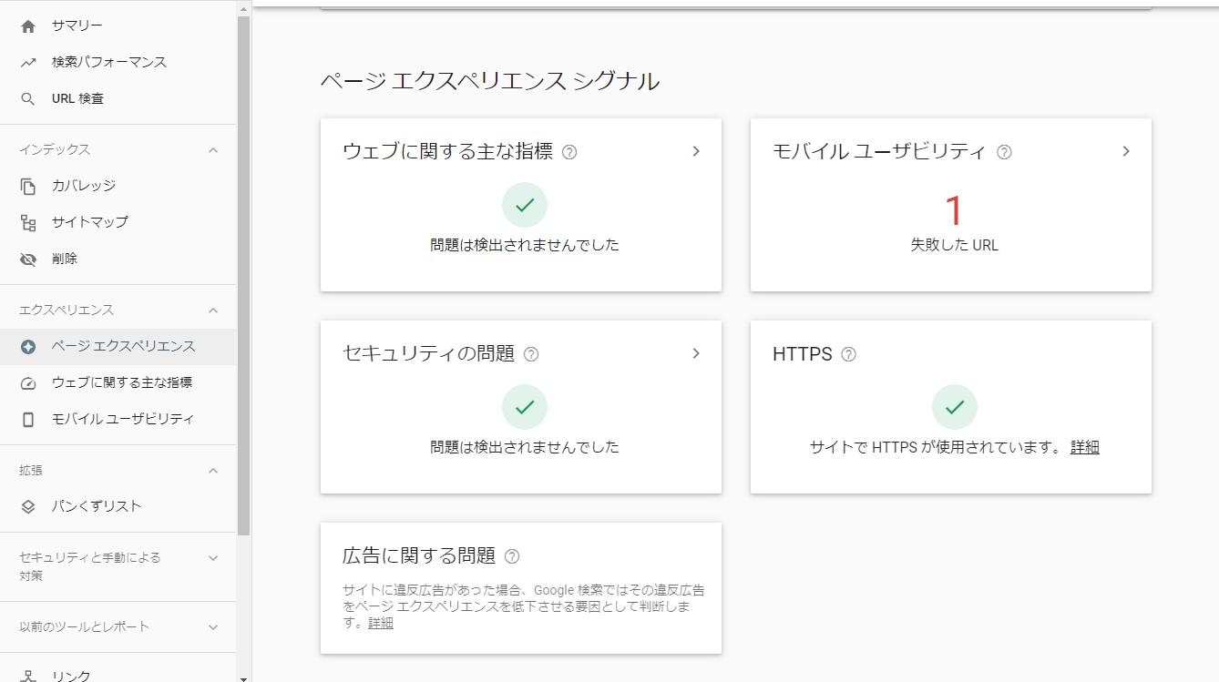Open サイトマップ page
Viewport: 1219px width, 682px height.
click(x=118, y=222)
